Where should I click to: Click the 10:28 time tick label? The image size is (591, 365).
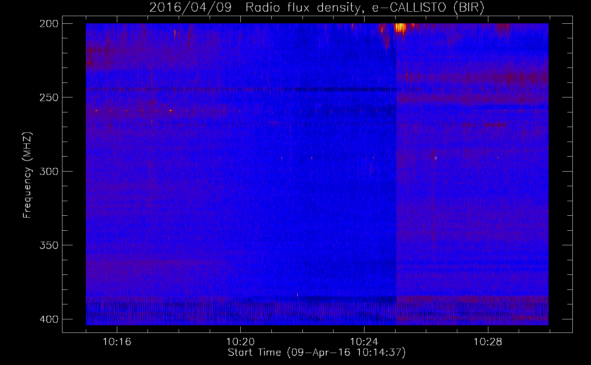point(488,342)
